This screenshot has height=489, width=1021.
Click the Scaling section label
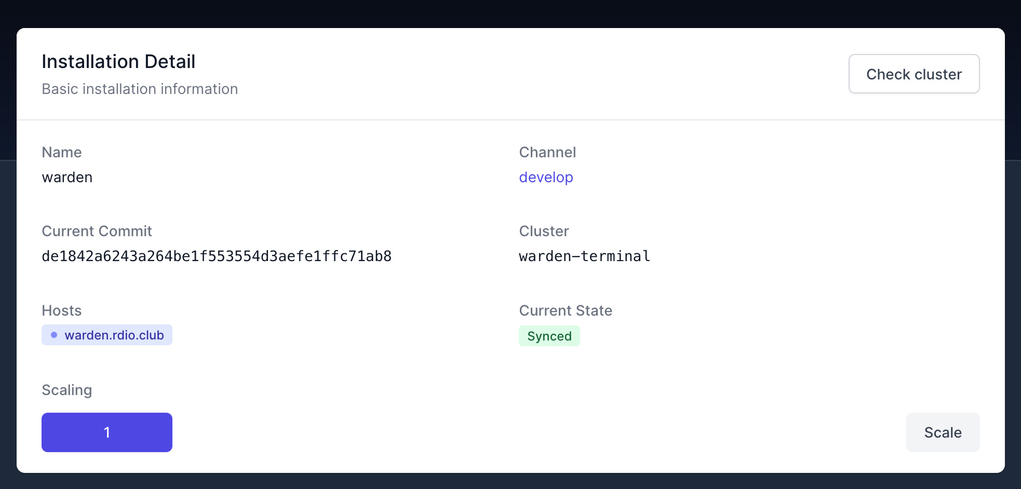[66, 390]
